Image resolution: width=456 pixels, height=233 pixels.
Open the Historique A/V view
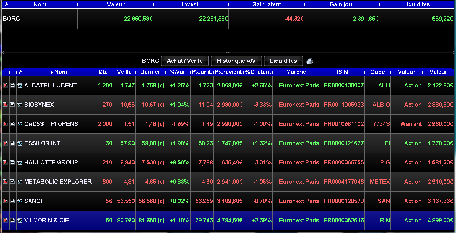coord(237,61)
